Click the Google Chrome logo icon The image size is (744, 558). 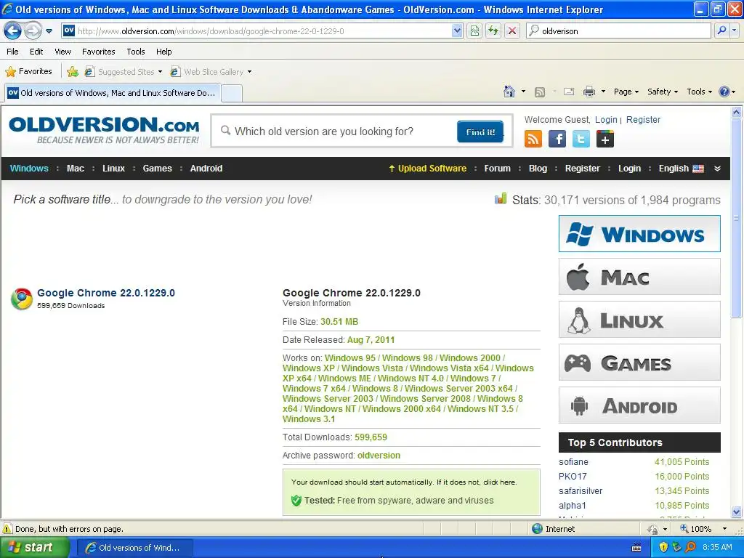coord(22,299)
